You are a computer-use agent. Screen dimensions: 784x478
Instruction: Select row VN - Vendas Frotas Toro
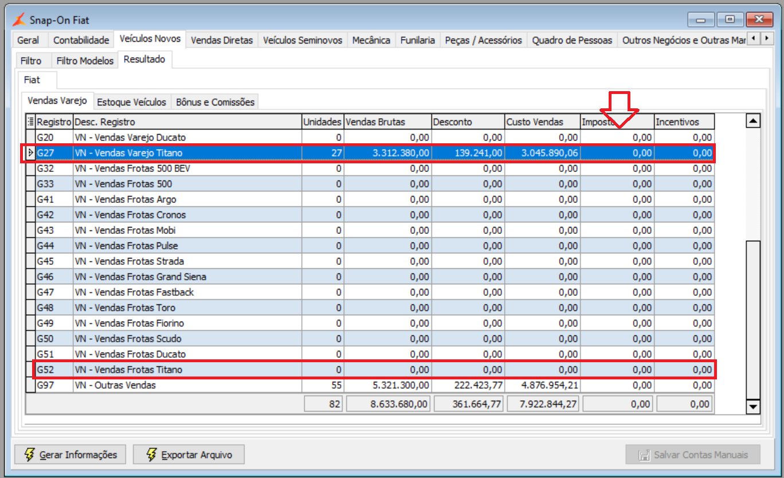pos(370,308)
